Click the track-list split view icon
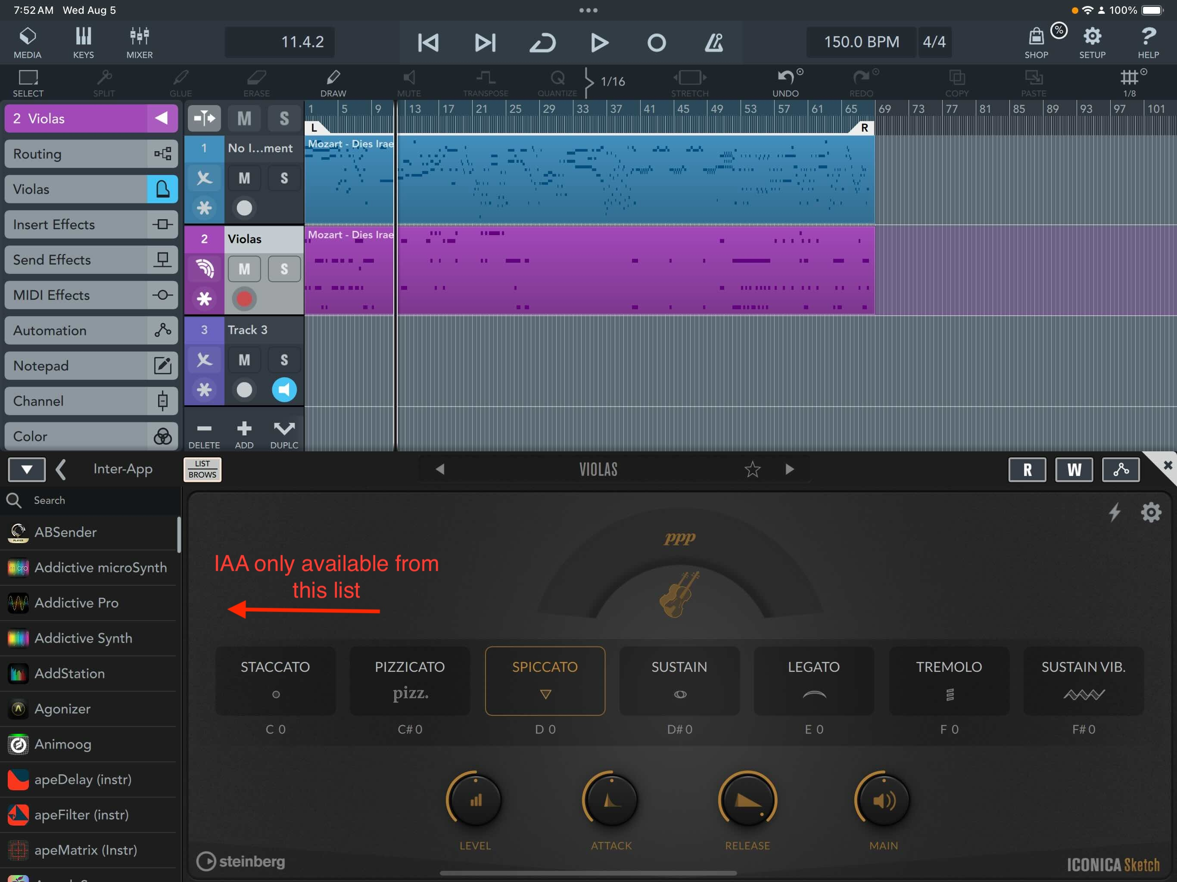Image resolution: width=1177 pixels, height=882 pixels. click(x=204, y=118)
